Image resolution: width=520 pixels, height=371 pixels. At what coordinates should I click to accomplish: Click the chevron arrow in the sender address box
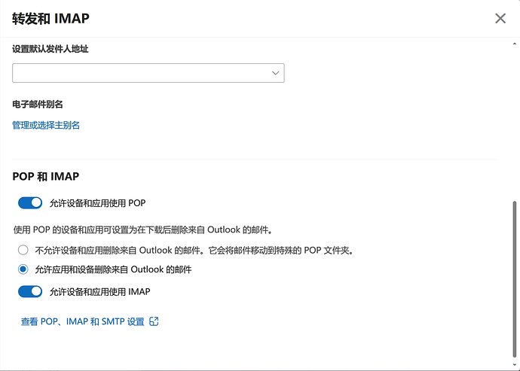pos(275,73)
